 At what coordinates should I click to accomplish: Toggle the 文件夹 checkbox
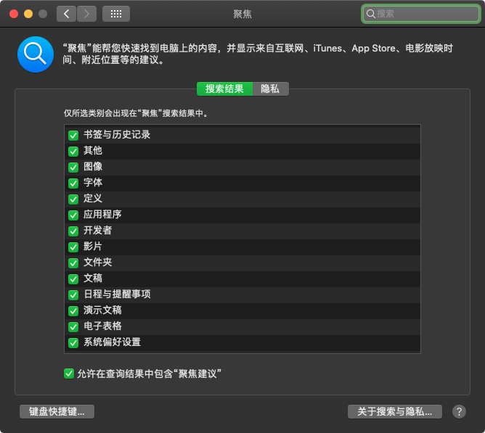[73, 263]
